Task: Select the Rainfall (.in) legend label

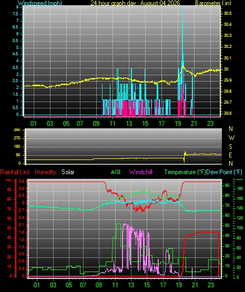Action: pyautogui.click(x=15, y=172)
